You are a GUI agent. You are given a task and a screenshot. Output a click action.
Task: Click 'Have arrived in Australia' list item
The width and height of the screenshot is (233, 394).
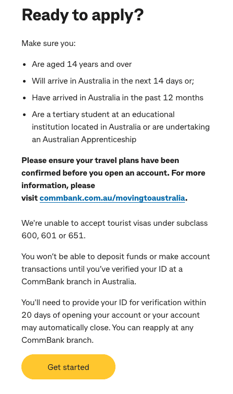118,98
